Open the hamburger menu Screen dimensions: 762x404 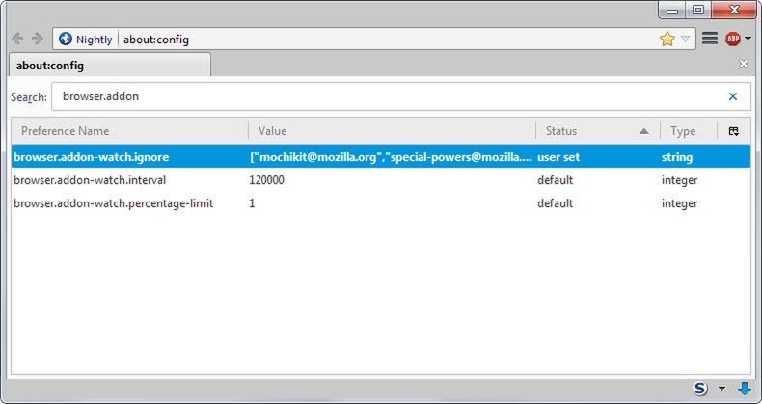pyautogui.click(x=710, y=39)
